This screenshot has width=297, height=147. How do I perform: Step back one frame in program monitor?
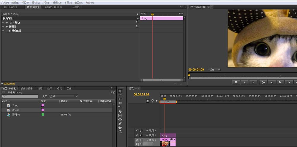pos(272,82)
